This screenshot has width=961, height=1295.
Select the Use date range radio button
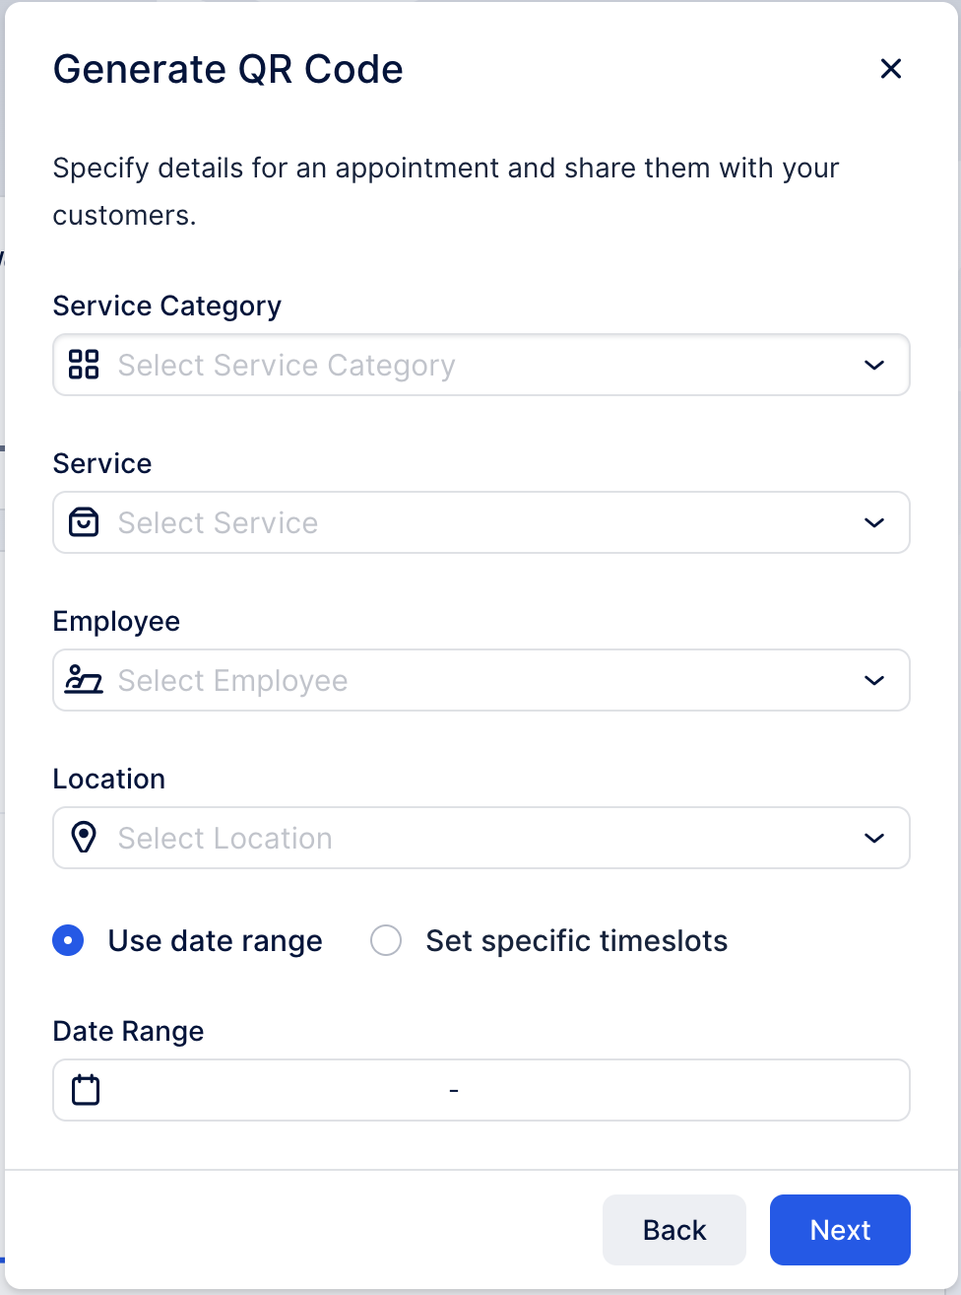point(67,940)
